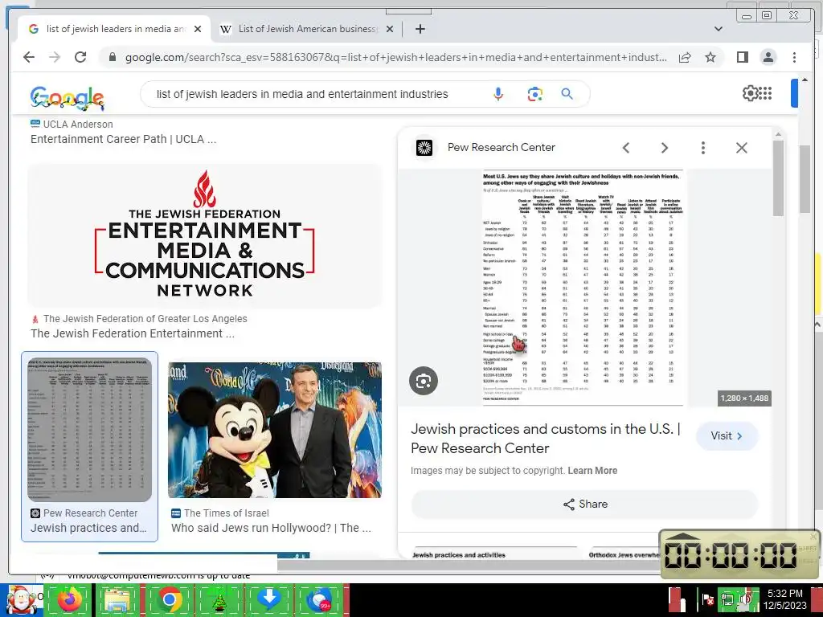Open the Mickey Mouse Times of Israel image
The image size is (823, 617).
click(275, 430)
